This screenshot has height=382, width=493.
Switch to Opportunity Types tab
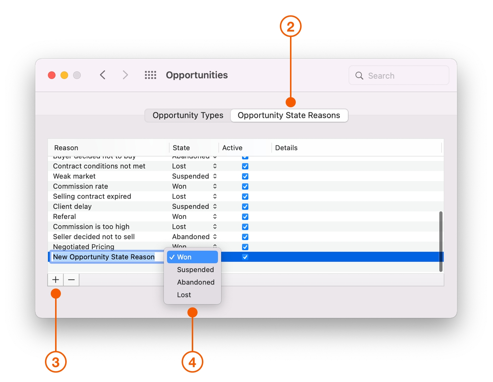(188, 115)
